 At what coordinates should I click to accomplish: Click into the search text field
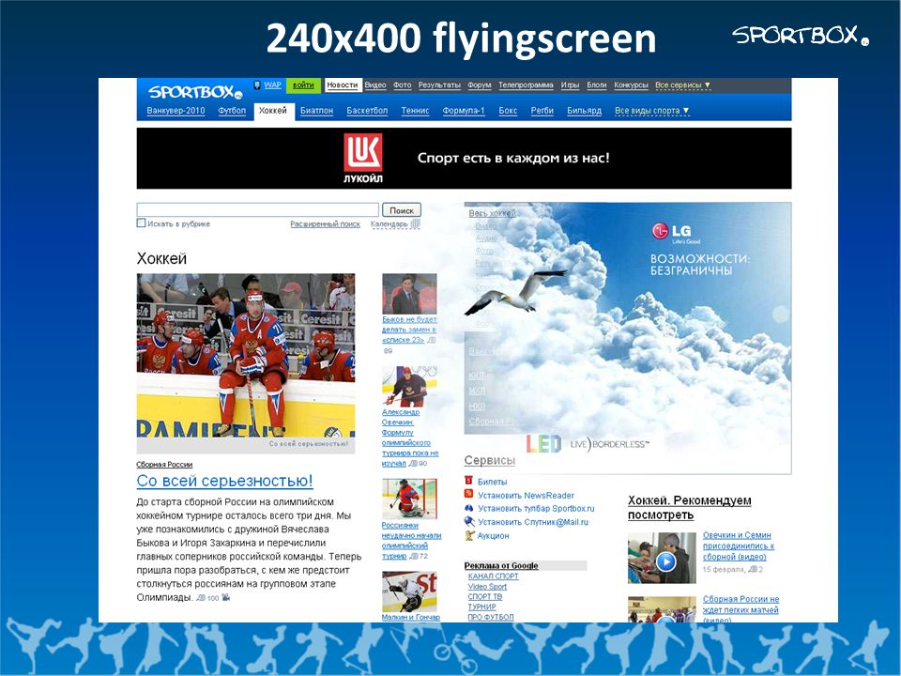pos(257,209)
